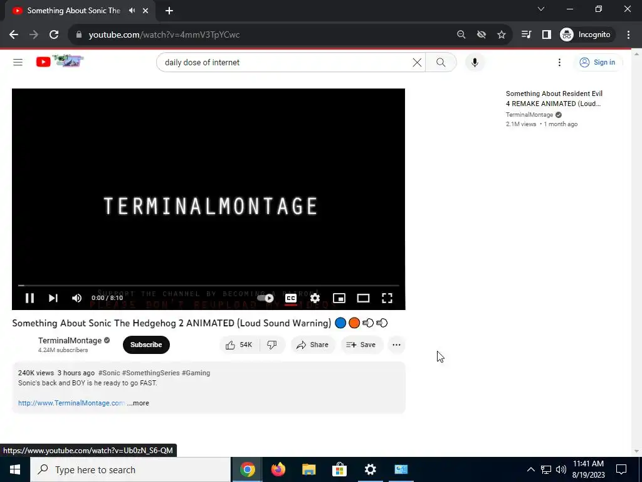
Task: Open #SomethingSeries hashtag
Action: [150, 373]
